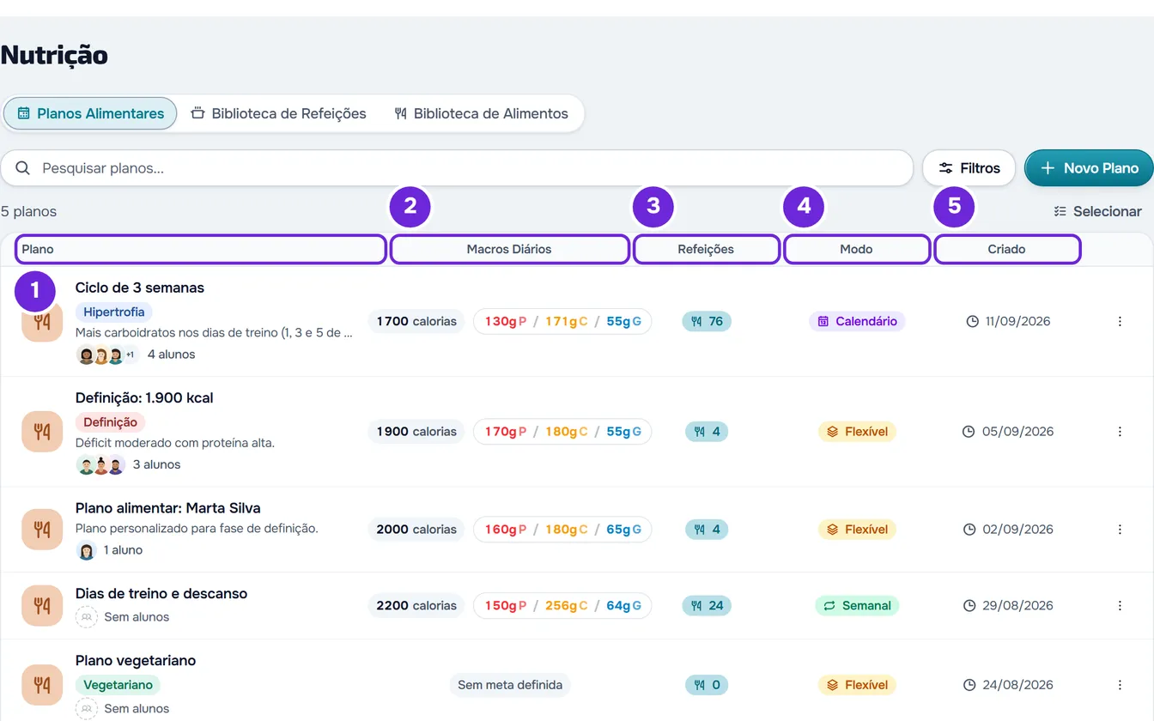Click the Vegetariano green tag
This screenshot has width=1154, height=721.
pyautogui.click(x=118, y=684)
